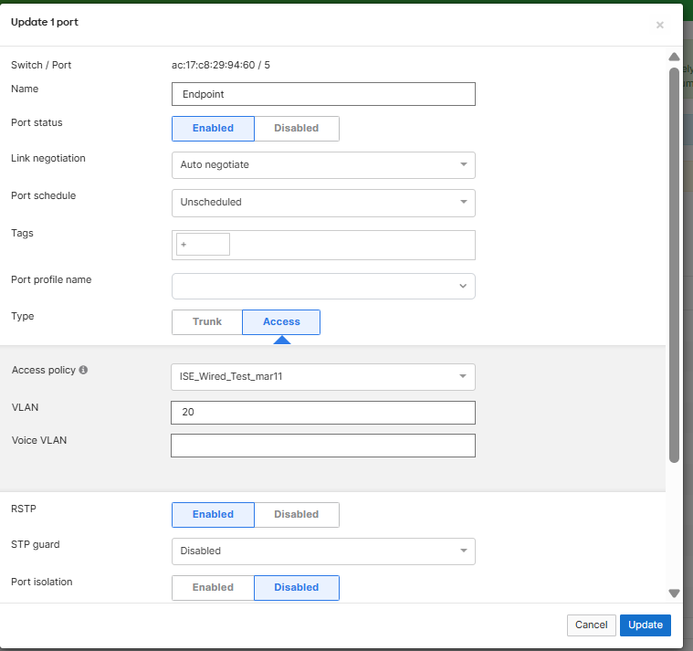The height and width of the screenshot is (651, 693).
Task: Expand the Port schedule dropdown
Action: (x=323, y=203)
